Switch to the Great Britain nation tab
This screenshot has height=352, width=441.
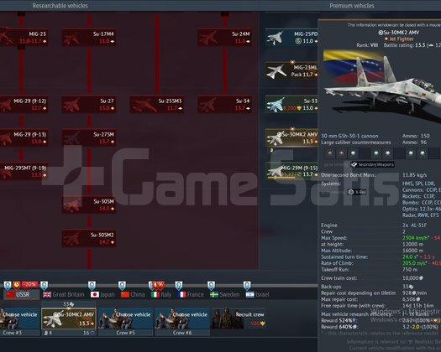click(64, 294)
